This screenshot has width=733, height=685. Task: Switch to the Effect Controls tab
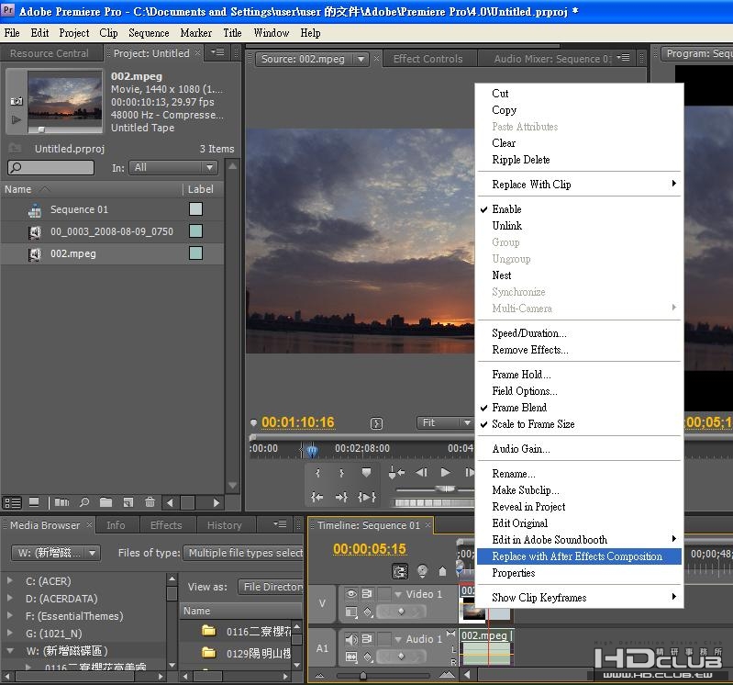pyautogui.click(x=428, y=59)
